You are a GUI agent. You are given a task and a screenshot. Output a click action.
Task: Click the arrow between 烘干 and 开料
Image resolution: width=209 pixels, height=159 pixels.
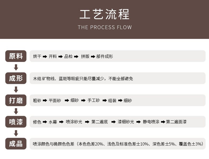coord(45,57)
